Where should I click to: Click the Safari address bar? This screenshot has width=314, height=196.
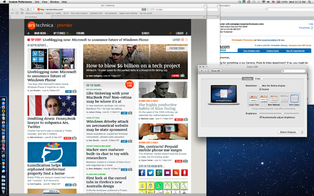(x=90, y=9)
